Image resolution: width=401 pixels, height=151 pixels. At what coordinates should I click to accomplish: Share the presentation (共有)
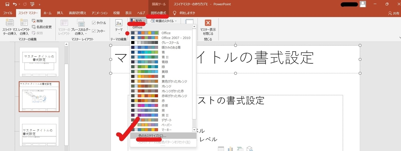[x=393, y=13]
